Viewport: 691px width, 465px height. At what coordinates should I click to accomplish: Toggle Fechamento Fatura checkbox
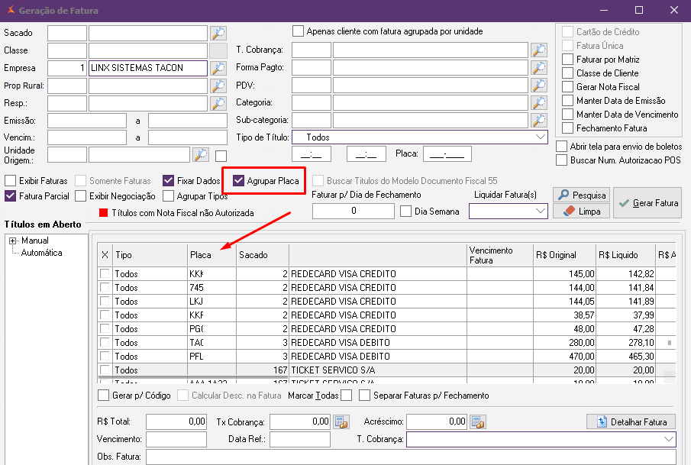(568, 128)
